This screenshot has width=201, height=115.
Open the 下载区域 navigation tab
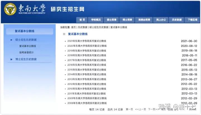pyautogui.click(x=192, y=20)
